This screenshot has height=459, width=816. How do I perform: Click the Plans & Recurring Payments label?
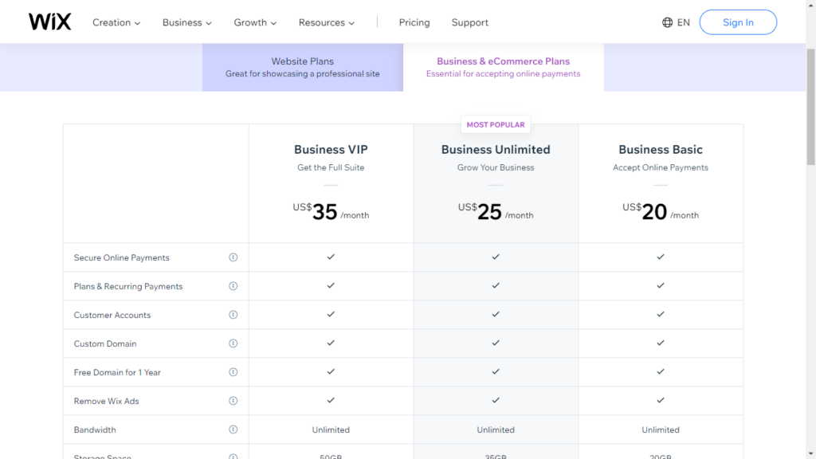[128, 286]
